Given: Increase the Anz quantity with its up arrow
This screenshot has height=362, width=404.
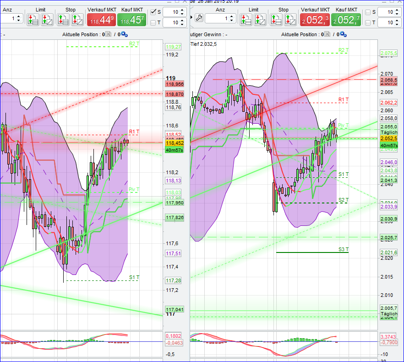Looking at the screenshot, I should coord(18,15).
